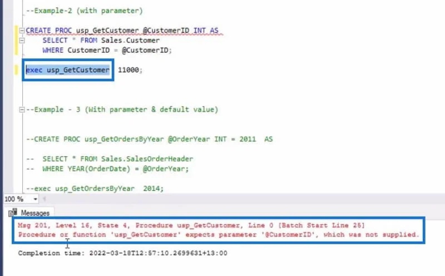Image resolution: width=445 pixels, height=276 pixels.
Task: Click the Completion time line in Messages
Action: click(122, 253)
